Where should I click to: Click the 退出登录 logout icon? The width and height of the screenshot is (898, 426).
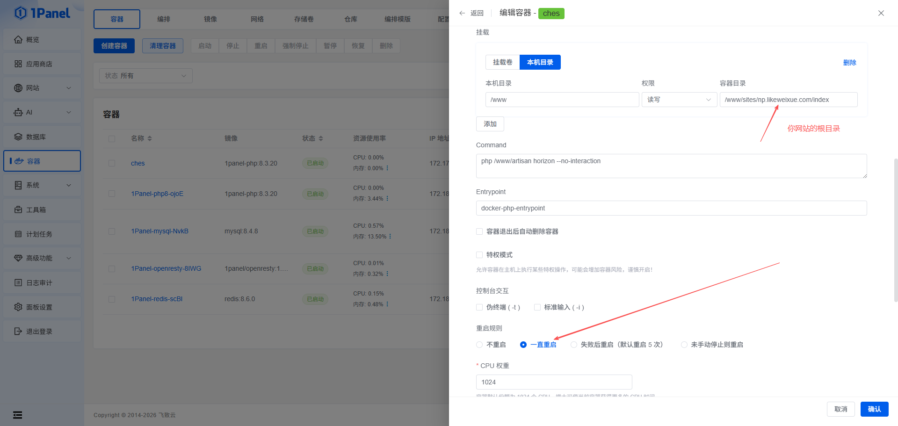point(18,332)
